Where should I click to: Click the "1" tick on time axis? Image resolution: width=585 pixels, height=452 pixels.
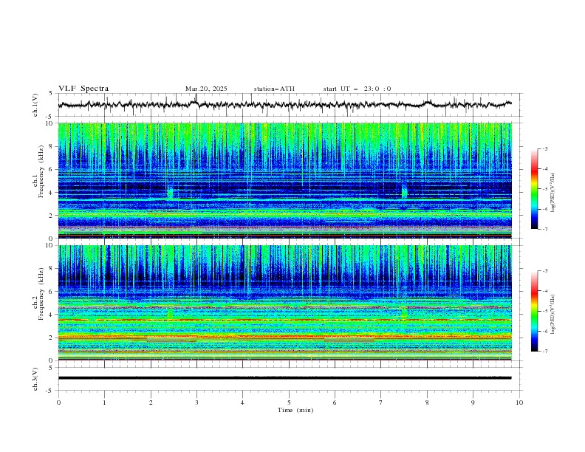[x=104, y=403]
